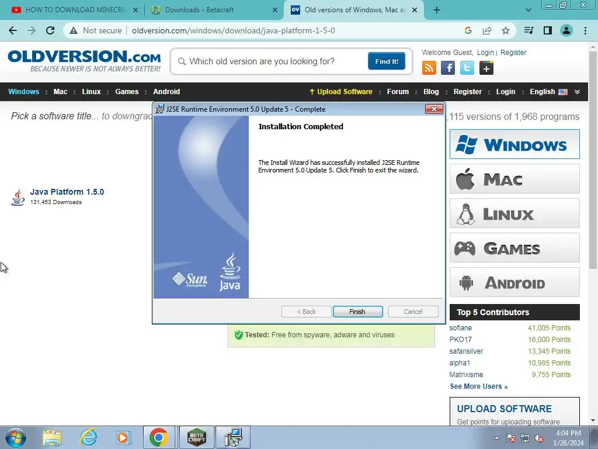Select Windows in the navigation bar
The image size is (598, 449).
[23, 92]
